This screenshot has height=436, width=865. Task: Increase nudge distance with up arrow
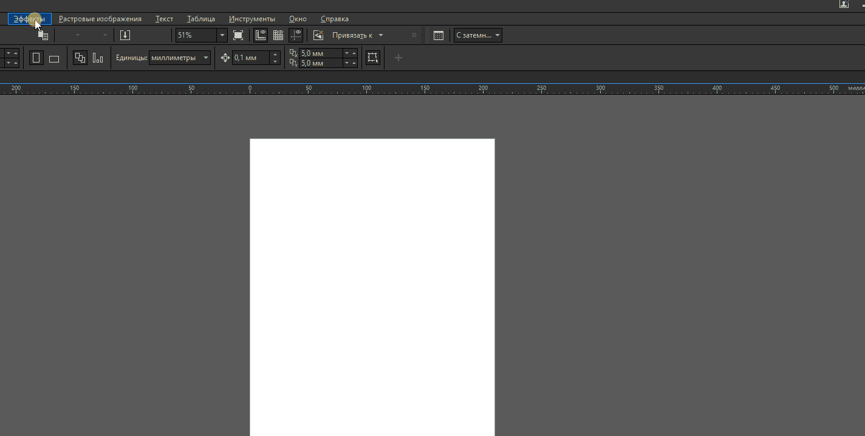point(275,55)
